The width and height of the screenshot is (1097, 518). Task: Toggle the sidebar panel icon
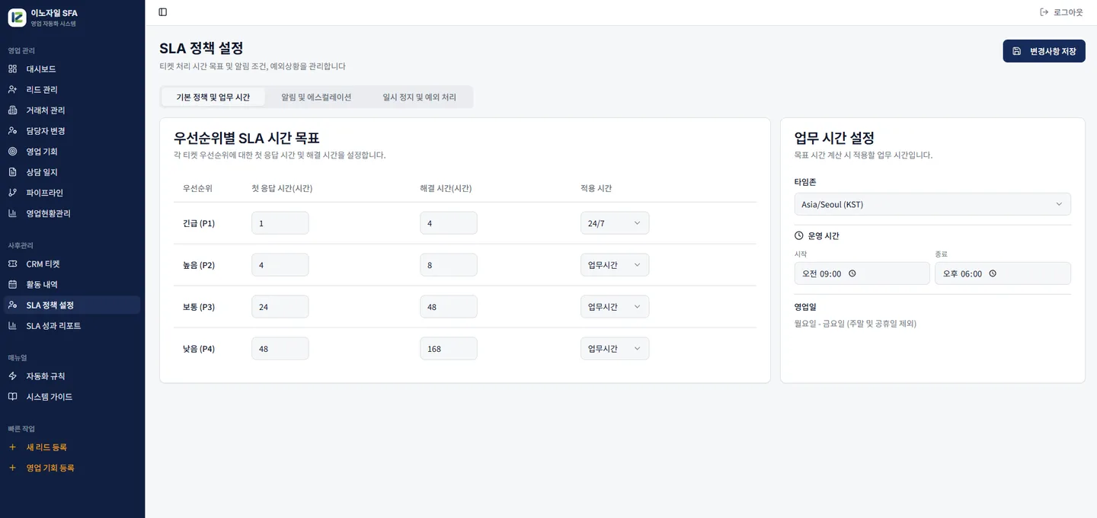click(163, 12)
